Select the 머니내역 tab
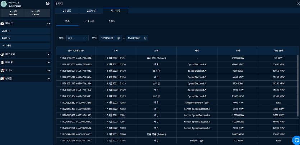 (x=116, y=10)
